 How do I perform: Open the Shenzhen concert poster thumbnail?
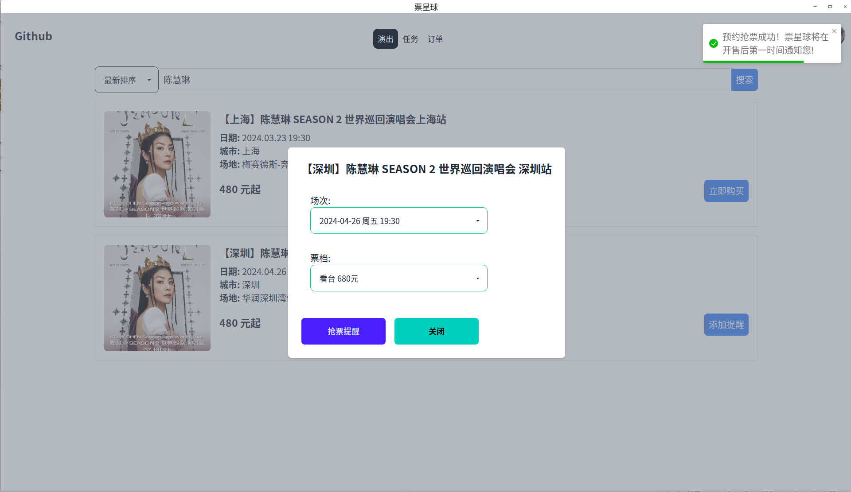(157, 298)
